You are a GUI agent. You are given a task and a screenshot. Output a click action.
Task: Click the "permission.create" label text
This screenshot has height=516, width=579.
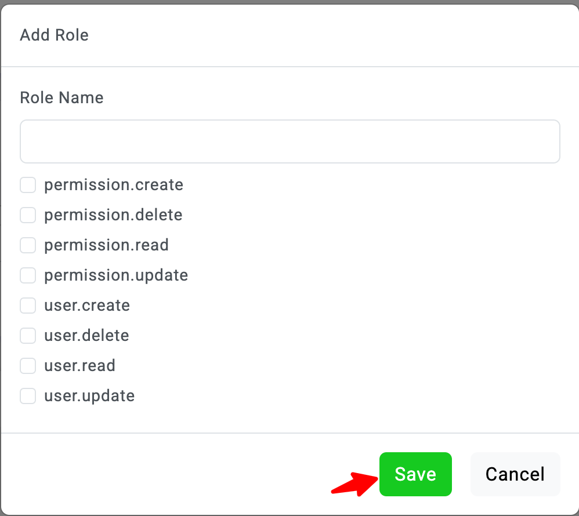[x=114, y=185]
